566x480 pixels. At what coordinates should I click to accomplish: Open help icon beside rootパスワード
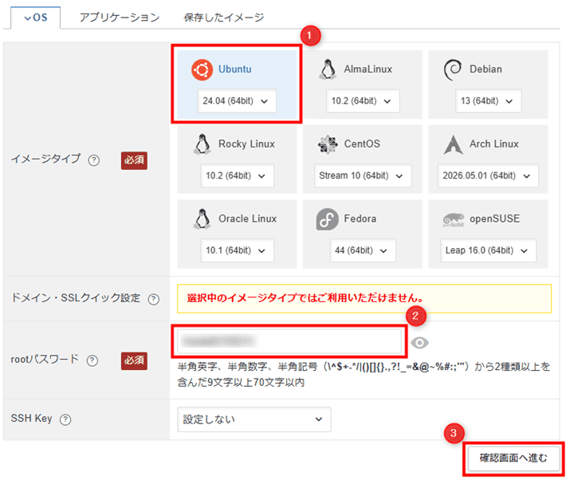click(92, 360)
